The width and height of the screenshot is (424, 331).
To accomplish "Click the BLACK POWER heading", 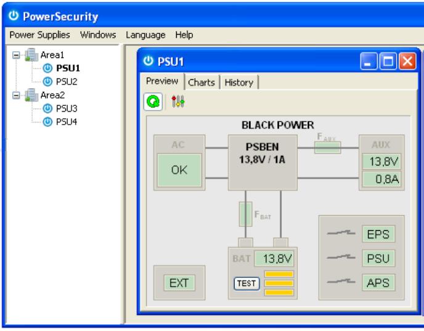I will click(x=278, y=125).
